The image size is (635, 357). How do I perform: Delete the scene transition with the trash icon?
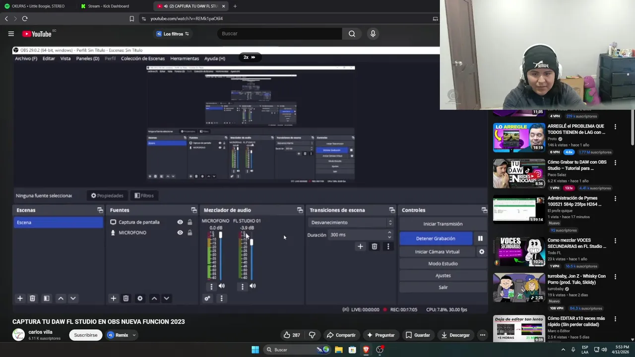(375, 246)
